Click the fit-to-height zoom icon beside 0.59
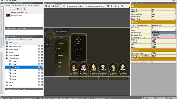Viewport: 177px width, 99px height. coord(53,6)
